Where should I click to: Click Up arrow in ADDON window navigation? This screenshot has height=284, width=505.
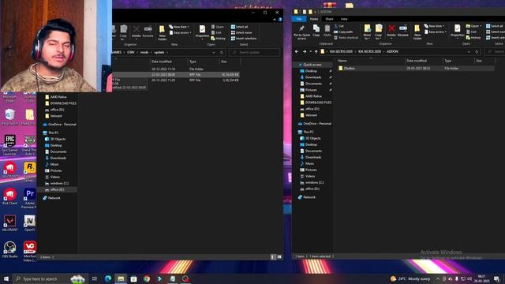point(316,51)
